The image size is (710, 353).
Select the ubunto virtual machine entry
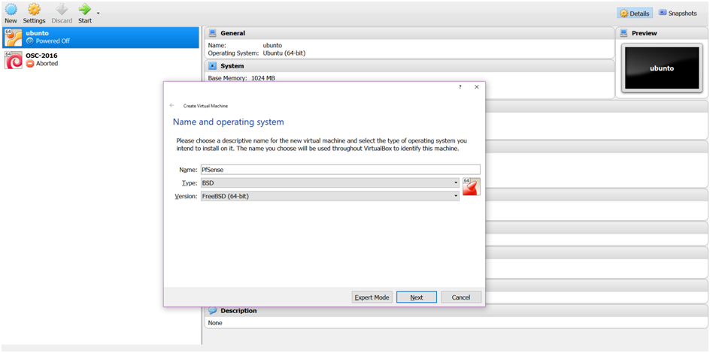point(100,37)
